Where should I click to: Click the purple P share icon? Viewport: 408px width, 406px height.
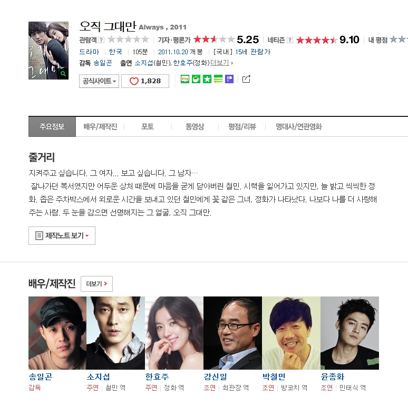[229, 79]
